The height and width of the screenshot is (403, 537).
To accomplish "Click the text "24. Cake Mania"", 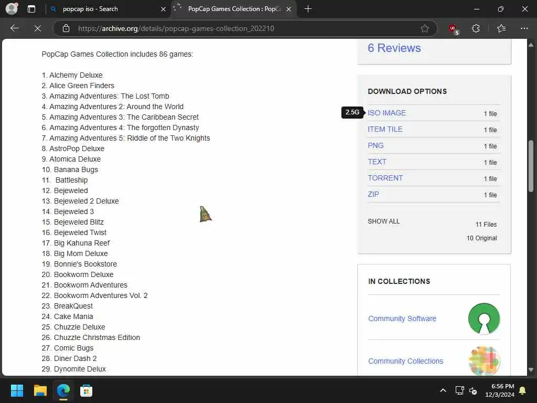I will coord(67,316).
